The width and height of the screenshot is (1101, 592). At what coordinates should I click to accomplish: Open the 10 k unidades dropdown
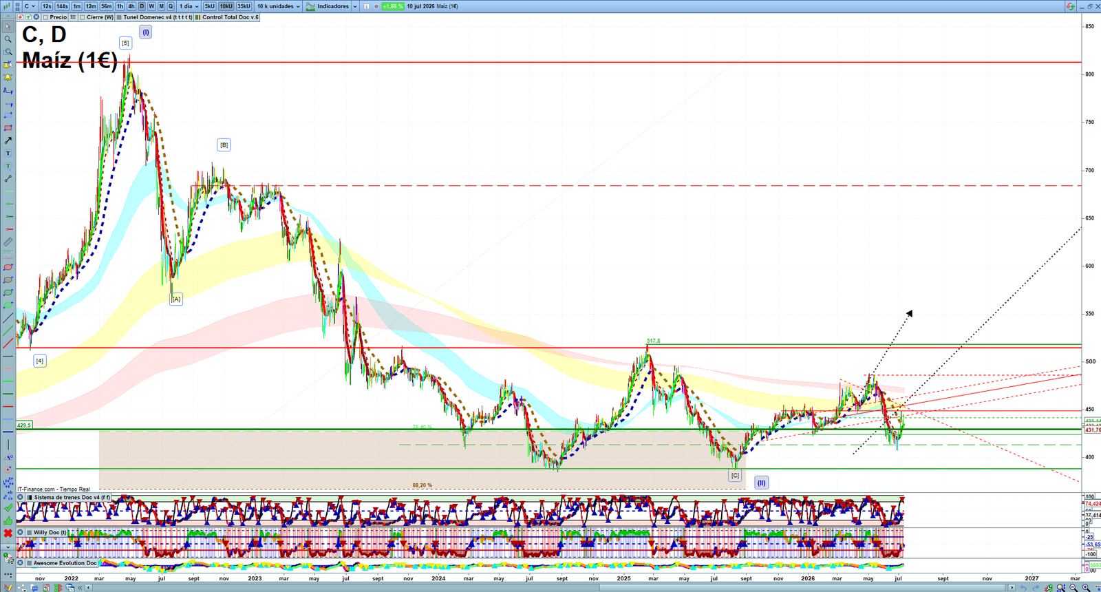coord(279,6)
